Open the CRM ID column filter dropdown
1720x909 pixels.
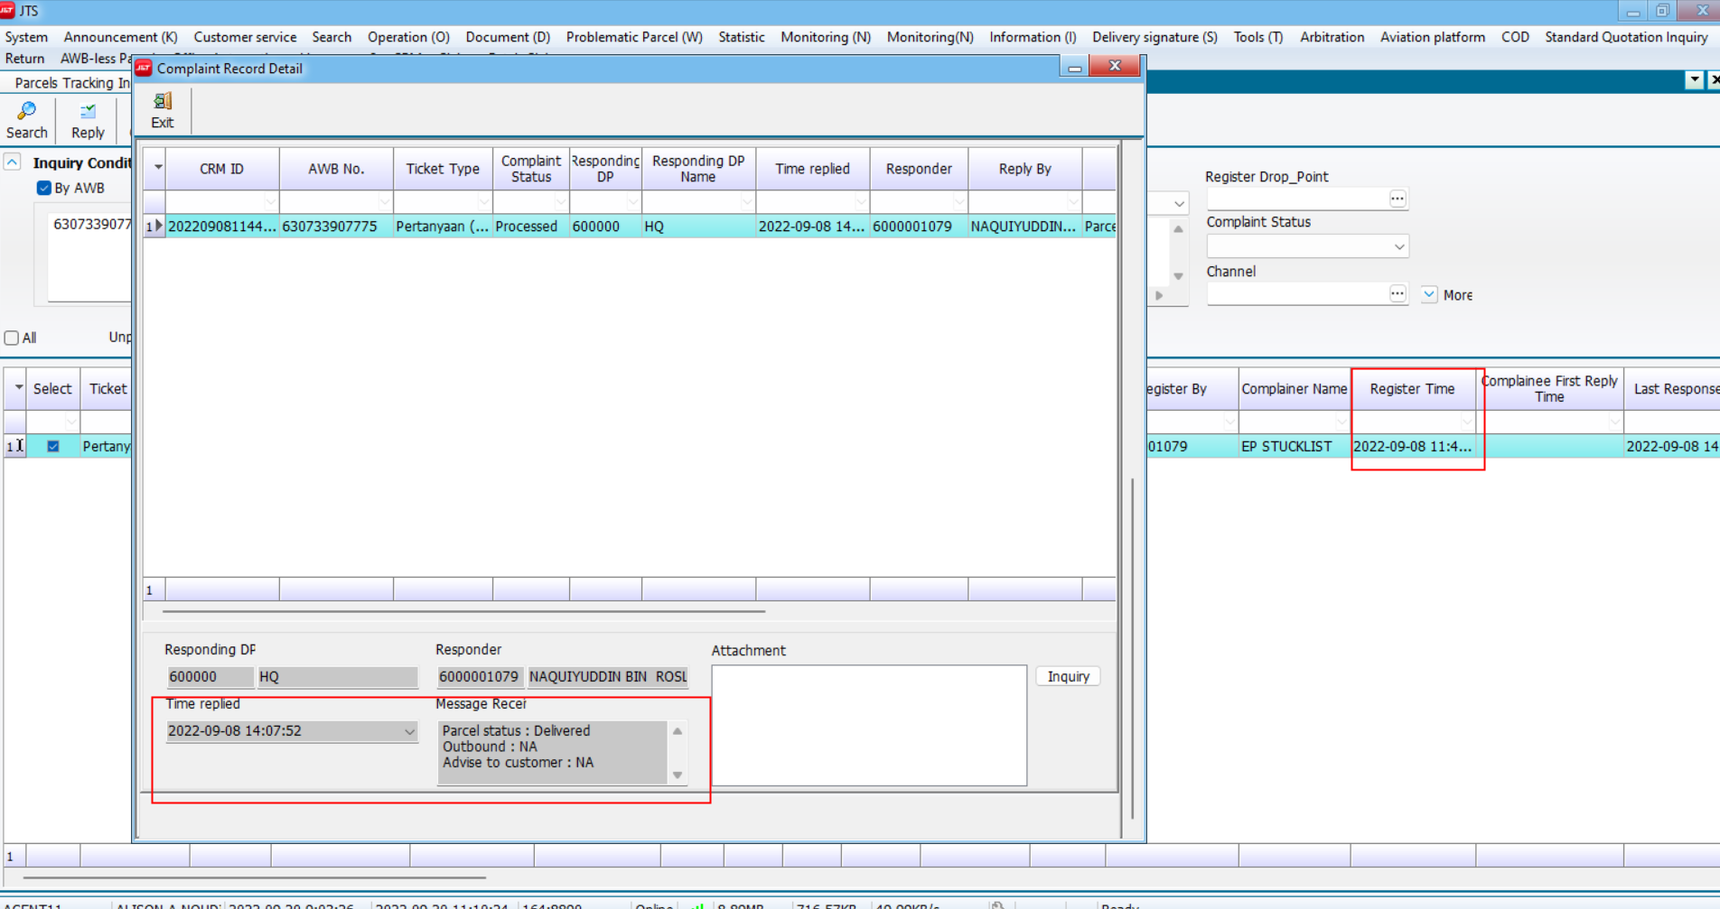point(270,201)
